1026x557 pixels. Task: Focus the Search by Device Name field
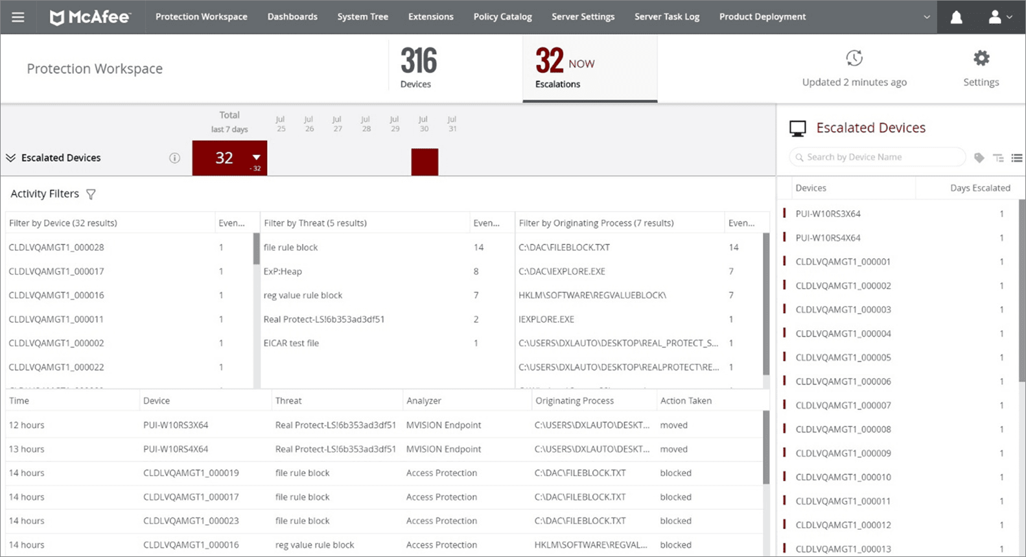point(878,157)
